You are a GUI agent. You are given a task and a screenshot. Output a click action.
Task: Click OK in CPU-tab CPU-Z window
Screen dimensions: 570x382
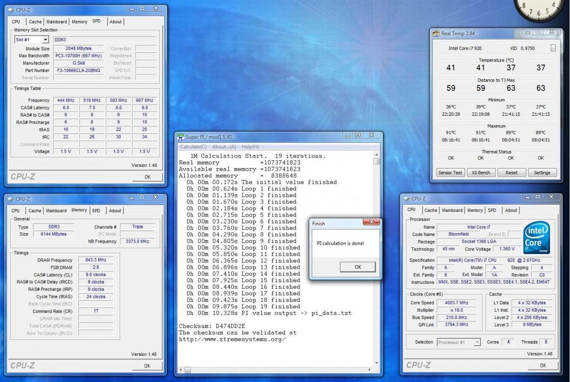tap(543, 366)
